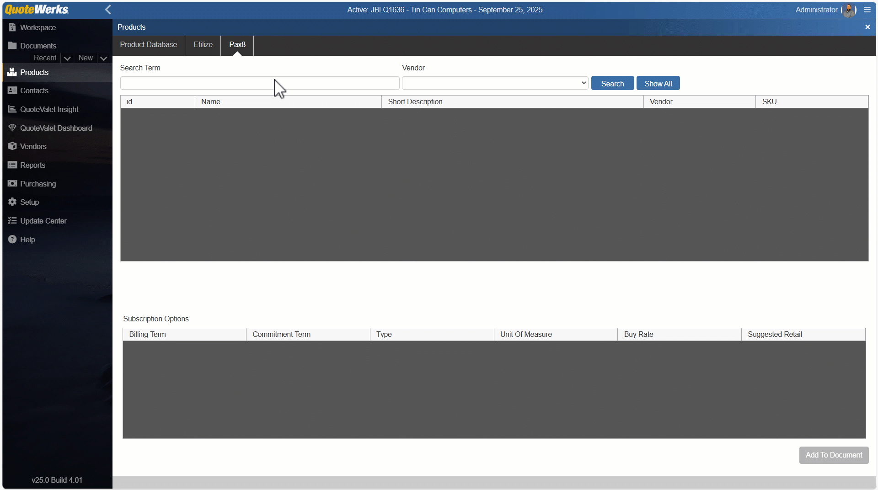Click the Administrator user name

[x=816, y=10]
